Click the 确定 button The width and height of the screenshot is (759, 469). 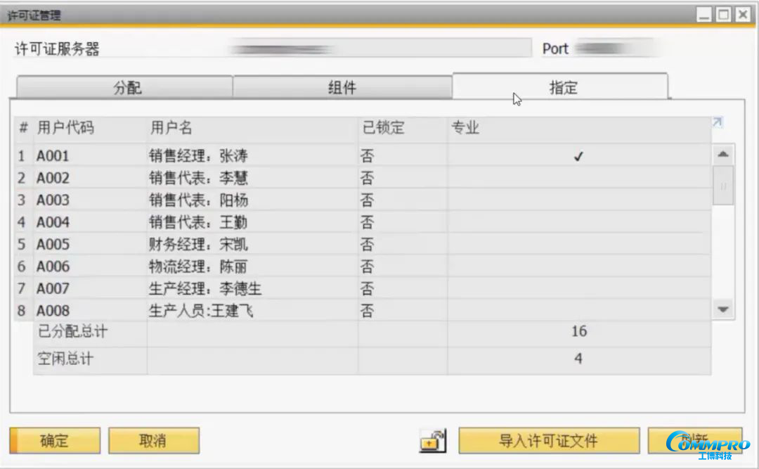click(53, 440)
